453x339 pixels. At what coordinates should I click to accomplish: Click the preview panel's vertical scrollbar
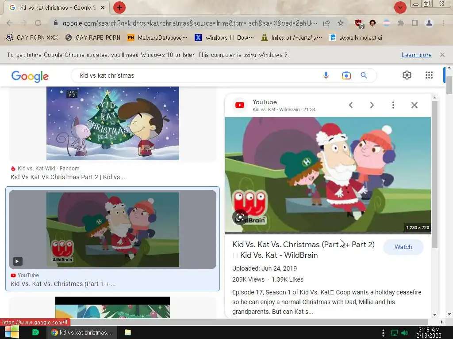434,174
